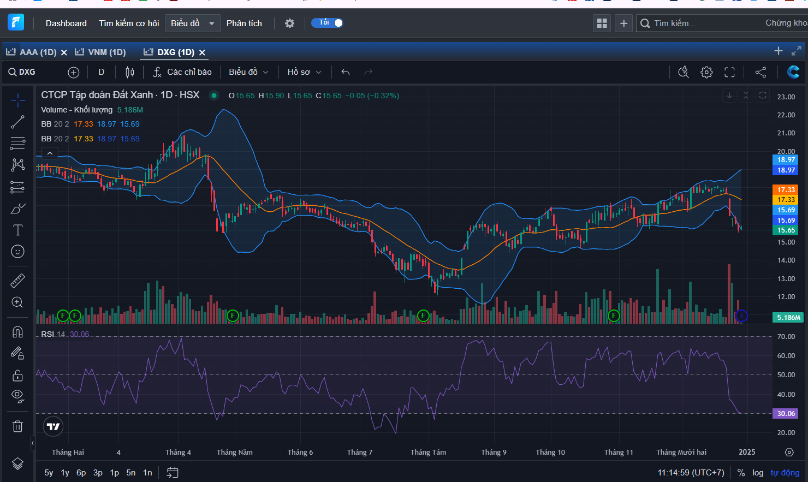Viewport: 808px width, 482px height.
Task: Open the Fibonacci retracement tool
Action: [17, 143]
